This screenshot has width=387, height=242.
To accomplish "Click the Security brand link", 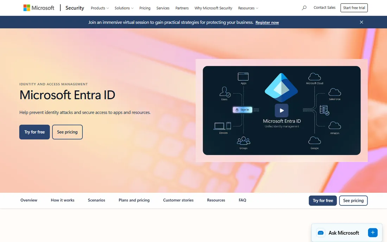I will coord(75,8).
